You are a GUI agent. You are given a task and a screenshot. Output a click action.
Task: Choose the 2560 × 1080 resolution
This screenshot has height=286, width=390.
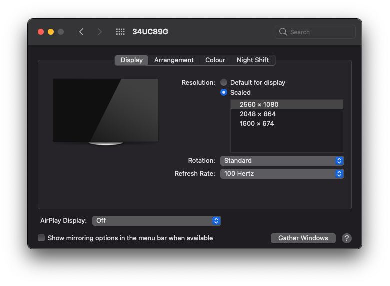(x=287, y=104)
